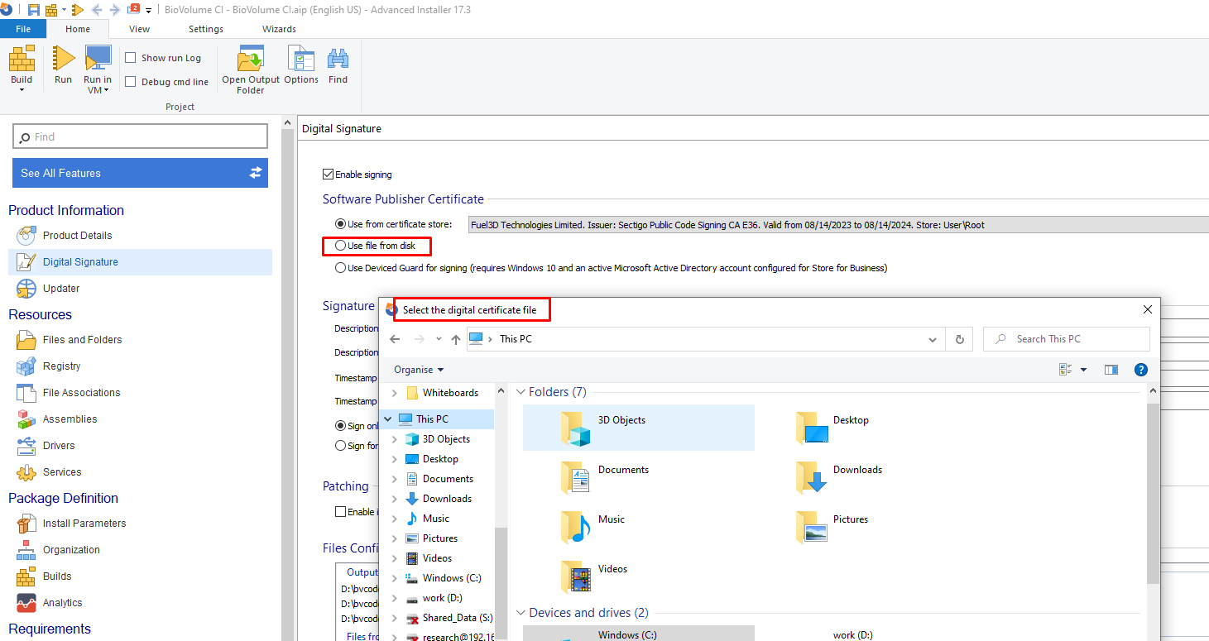The image size is (1209, 641).
Task: Select Music in navigation tree
Action: click(435, 519)
